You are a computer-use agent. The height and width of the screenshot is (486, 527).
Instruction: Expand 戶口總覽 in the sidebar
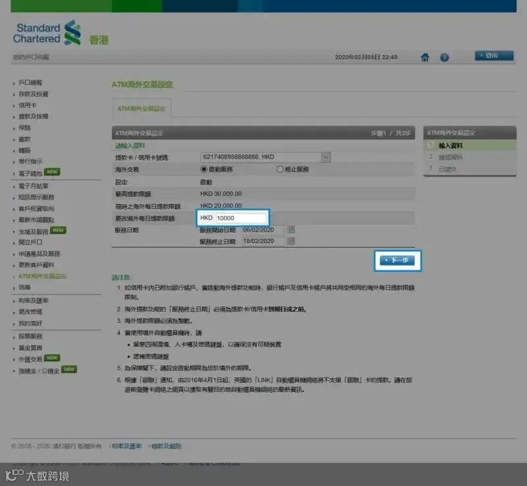(30, 83)
